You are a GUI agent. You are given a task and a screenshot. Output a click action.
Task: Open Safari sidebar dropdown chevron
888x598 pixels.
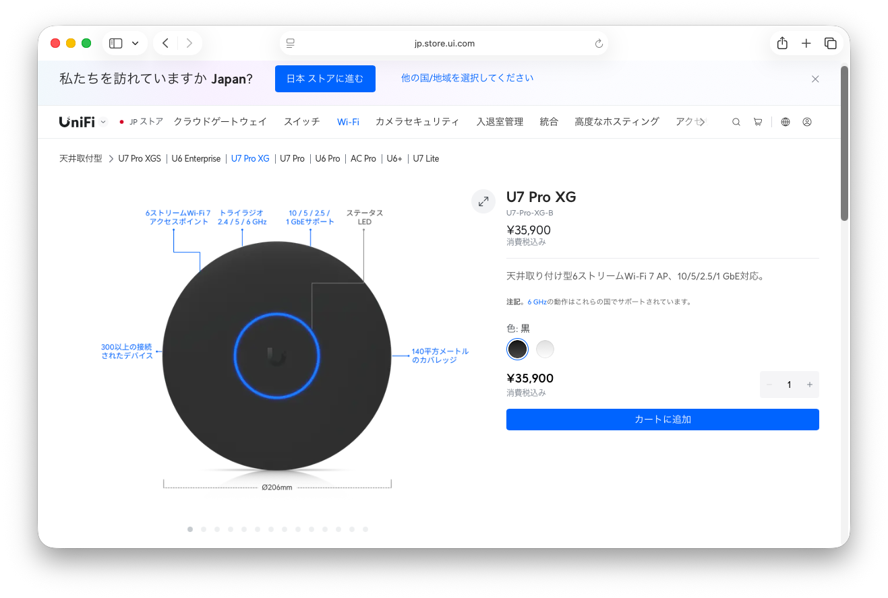click(136, 43)
